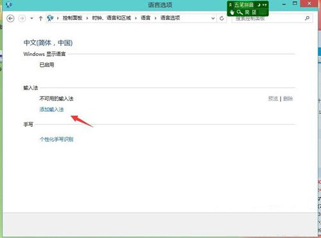Click 预览 for the unavailable input method
Screen dimensions: 321x238
(x=273, y=98)
